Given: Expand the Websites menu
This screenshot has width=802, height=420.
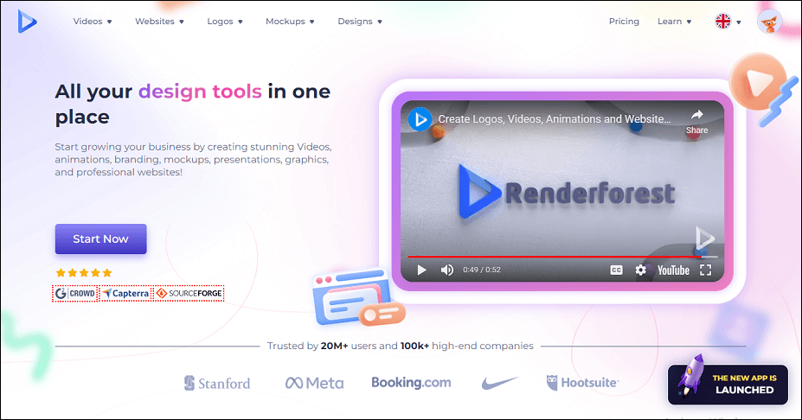Looking at the screenshot, I should pos(159,22).
